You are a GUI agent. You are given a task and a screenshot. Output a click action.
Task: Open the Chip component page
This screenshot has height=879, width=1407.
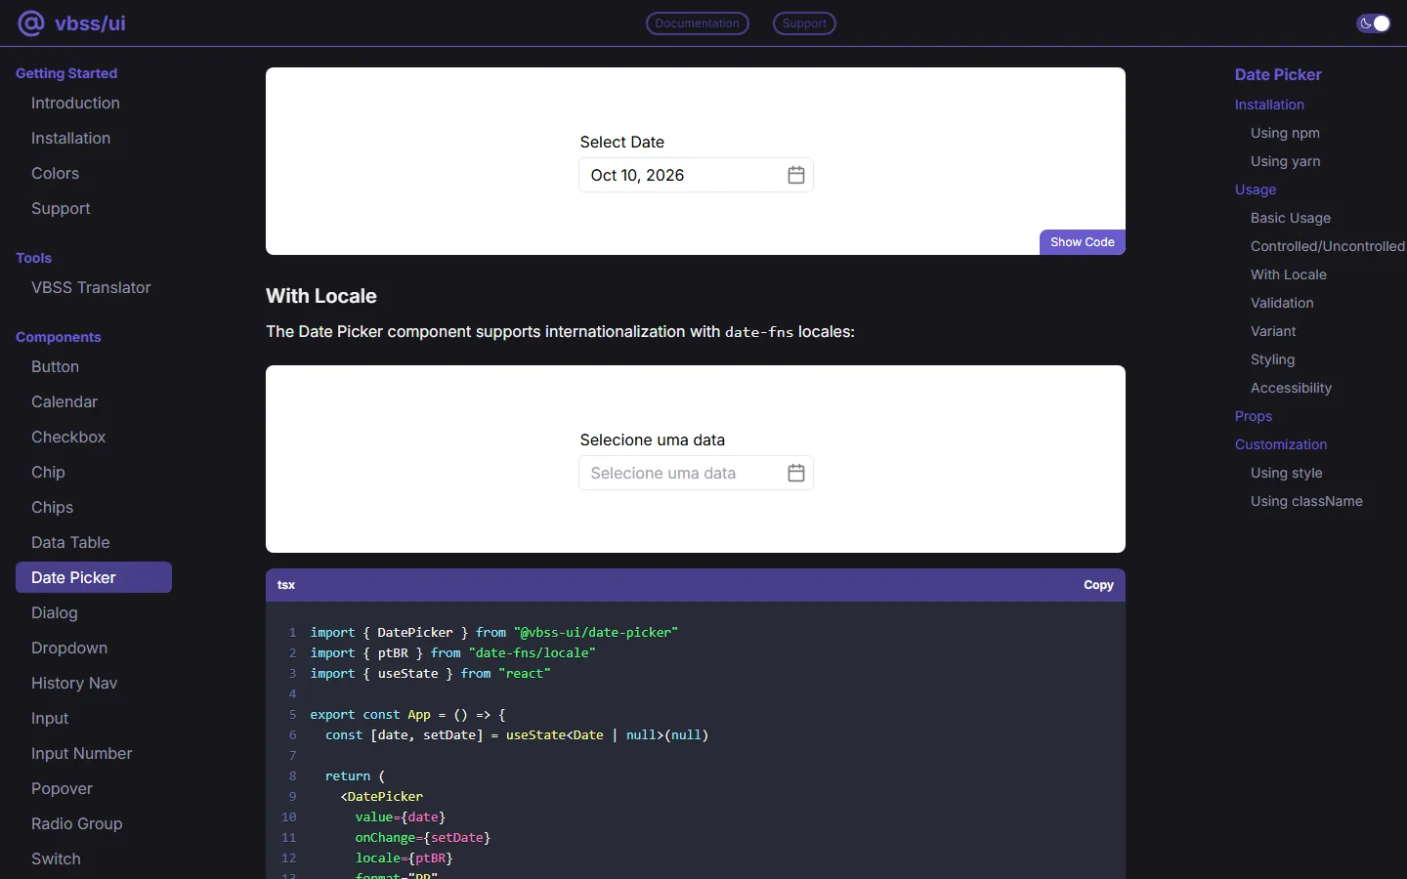click(48, 472)
